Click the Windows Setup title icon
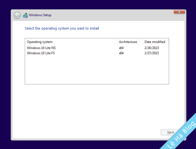 pyautogui.click(x=25, y=15)
